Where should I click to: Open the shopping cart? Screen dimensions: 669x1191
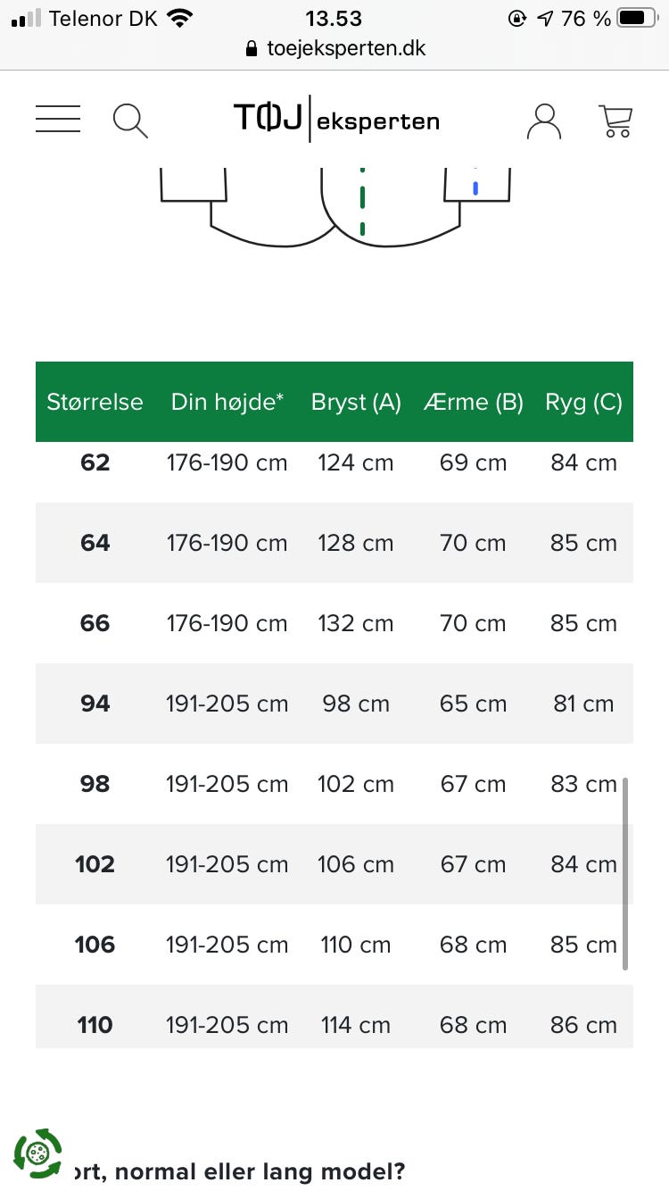[615, 121]
